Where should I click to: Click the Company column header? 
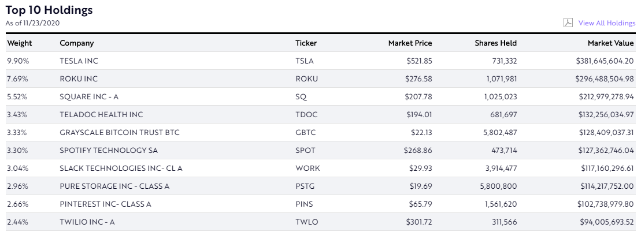76,43
